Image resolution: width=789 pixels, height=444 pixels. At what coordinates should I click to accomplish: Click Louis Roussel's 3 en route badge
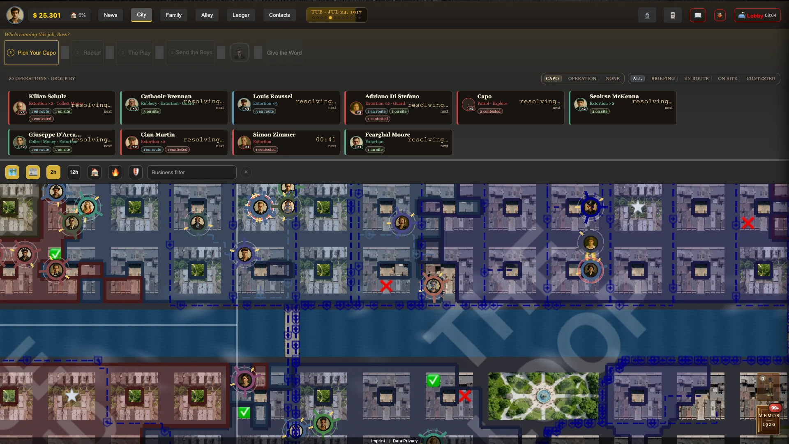click(x=265, y=111)
